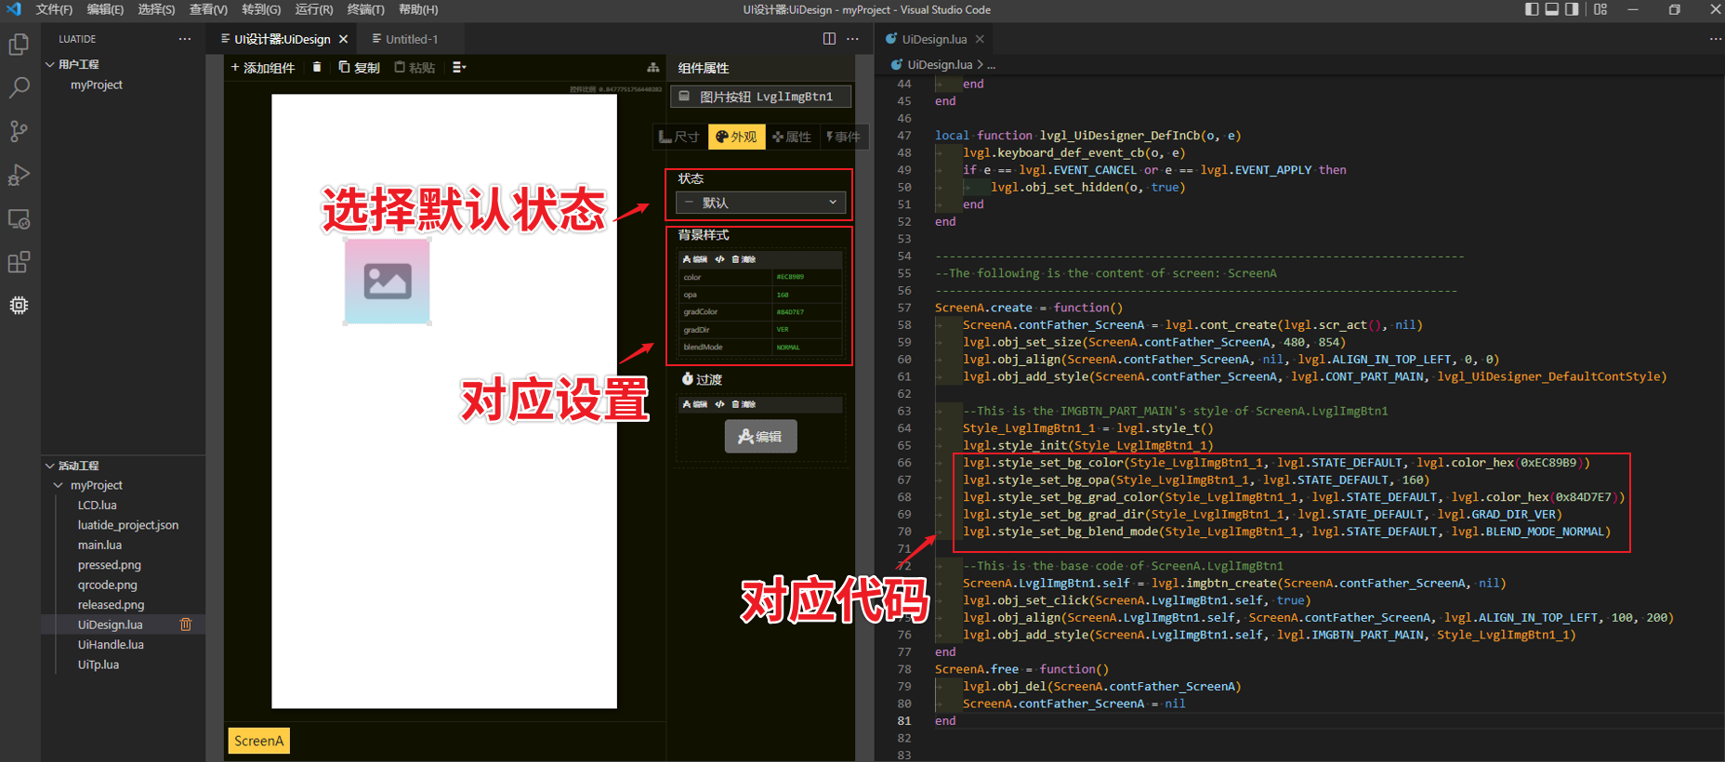
Task: Click transition section code view icon
Action: point(719,404)
